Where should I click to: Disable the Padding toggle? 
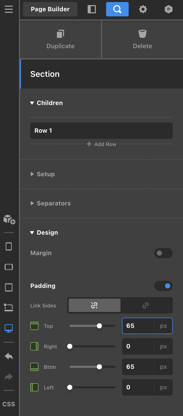(x=163, y=286)
